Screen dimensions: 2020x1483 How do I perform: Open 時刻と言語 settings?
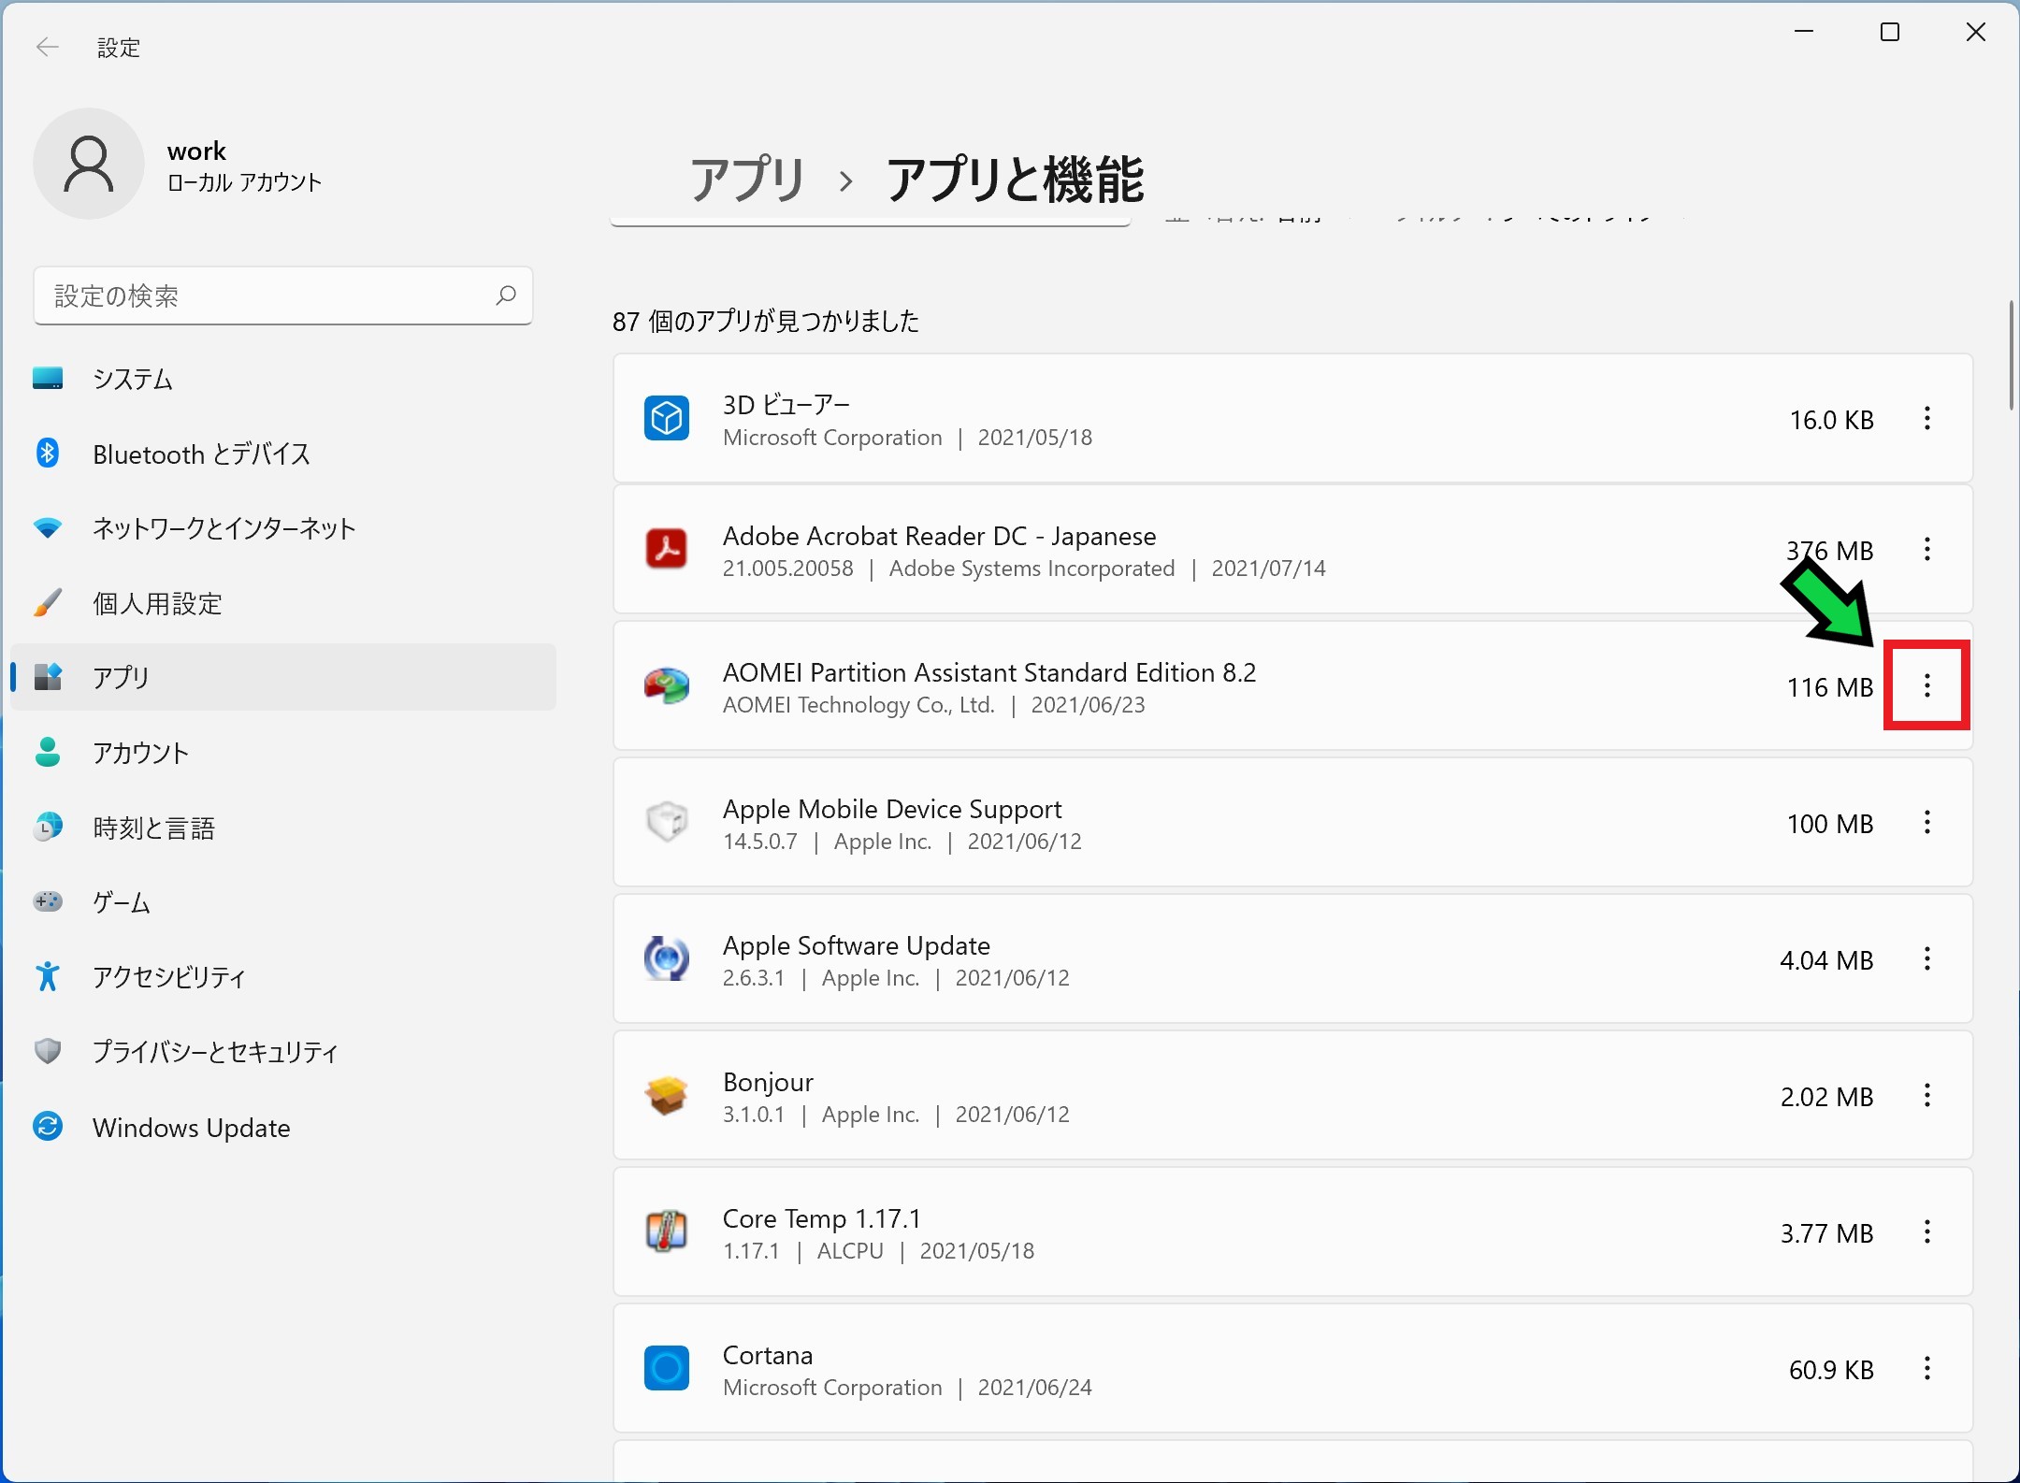[283, 828]
